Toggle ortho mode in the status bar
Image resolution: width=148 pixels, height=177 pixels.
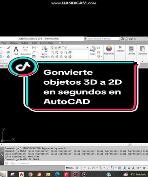coord(89,168)
